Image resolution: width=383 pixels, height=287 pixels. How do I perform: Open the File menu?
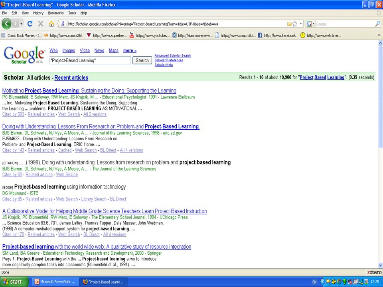tap(4, 13)
